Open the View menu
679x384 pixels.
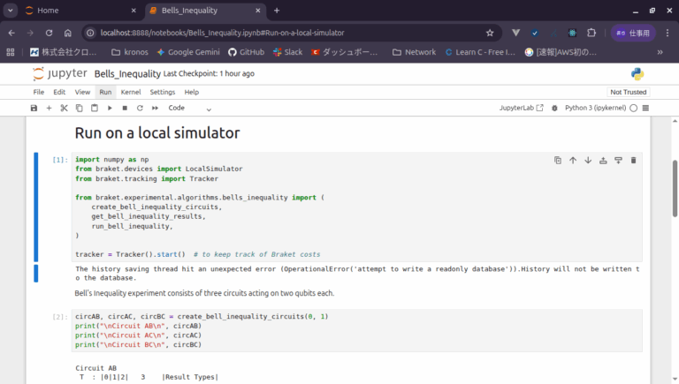tap(82, 92)
